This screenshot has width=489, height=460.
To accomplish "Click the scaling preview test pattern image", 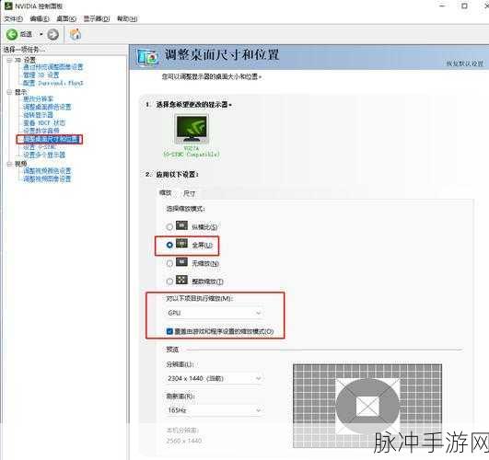I will pos(367,406).
